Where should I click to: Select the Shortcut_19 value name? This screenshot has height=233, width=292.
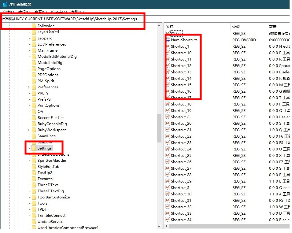(181, 111)
